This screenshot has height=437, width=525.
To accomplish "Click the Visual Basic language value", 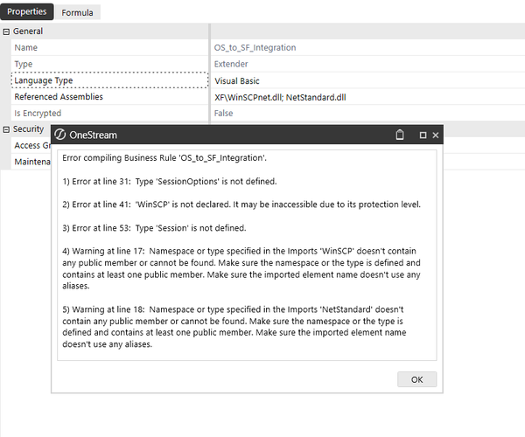I will click(237, 81).
